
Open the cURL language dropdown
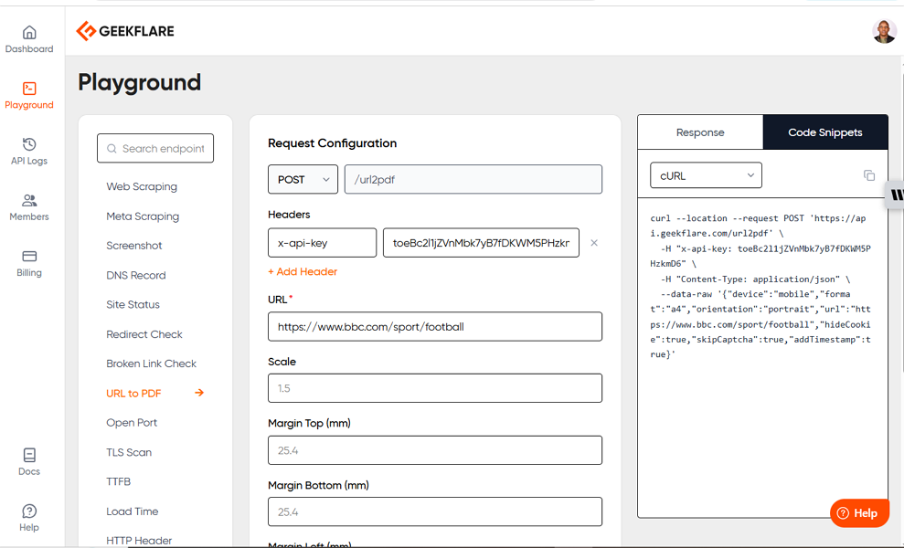pyautogui.click(x=705, y=175)
